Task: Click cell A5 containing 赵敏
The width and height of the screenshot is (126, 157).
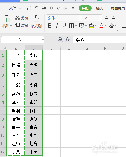Action: point(16,94)
